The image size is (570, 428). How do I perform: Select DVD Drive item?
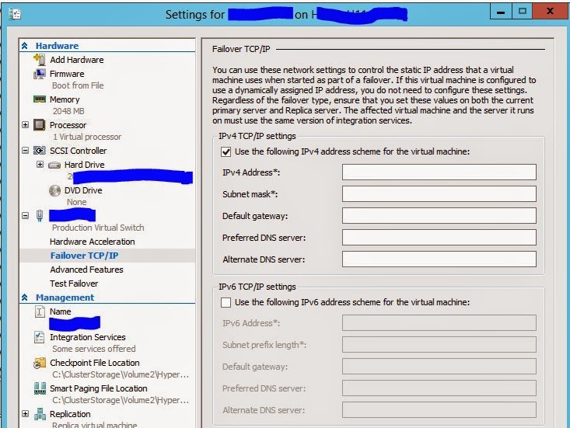pos(83,190)
